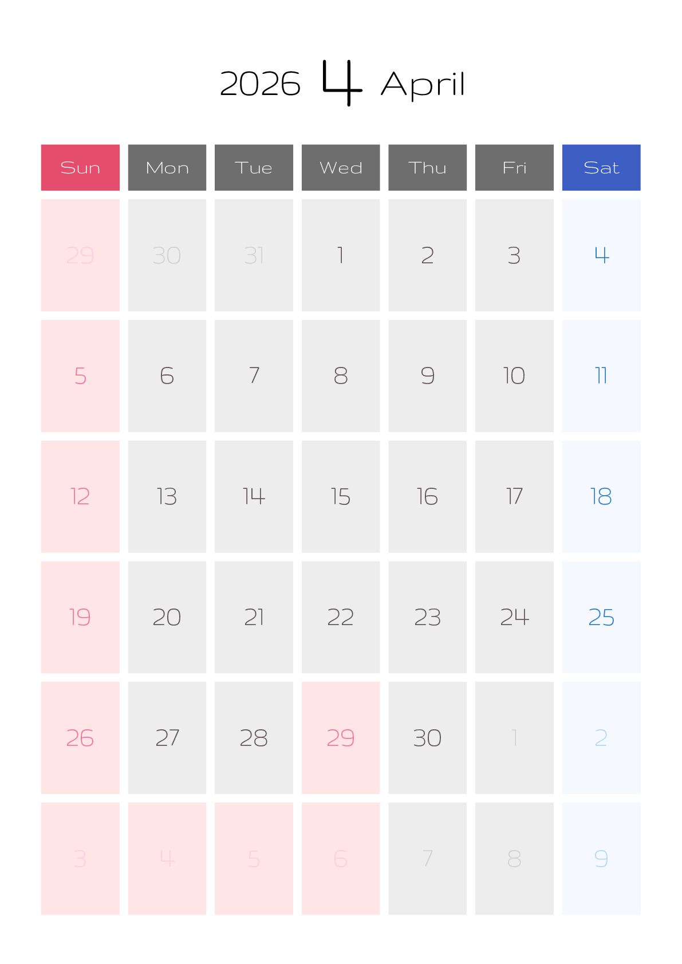This screenshot has width=682, height=964.
Task: Click Monday April 20 date cell
Action: coord(167,617)
